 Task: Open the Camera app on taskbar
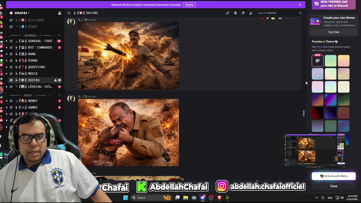194,198
